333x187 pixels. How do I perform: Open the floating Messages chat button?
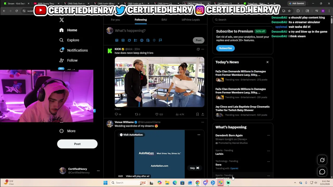322,172
